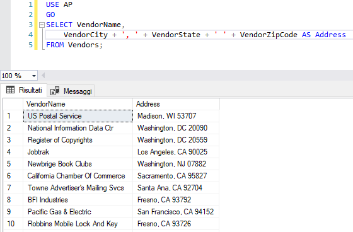The height and width of the screenshot is (232, 353).
Task: Select the Newbrige Book Clubs cell
Action: 78,164
